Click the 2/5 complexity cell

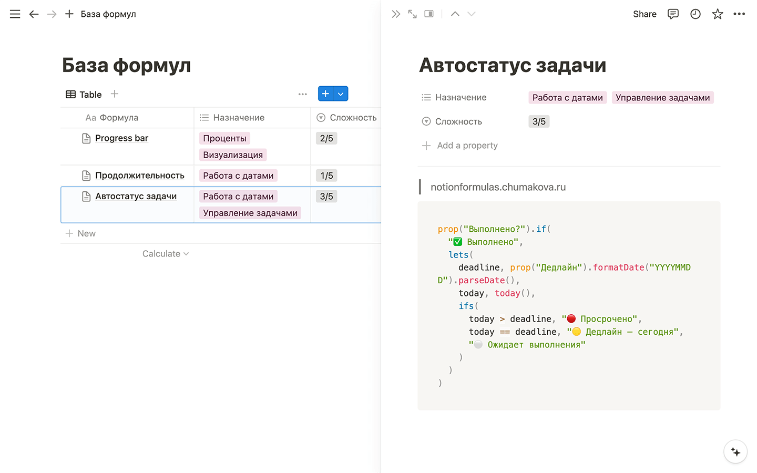click(x=326, y=138)
